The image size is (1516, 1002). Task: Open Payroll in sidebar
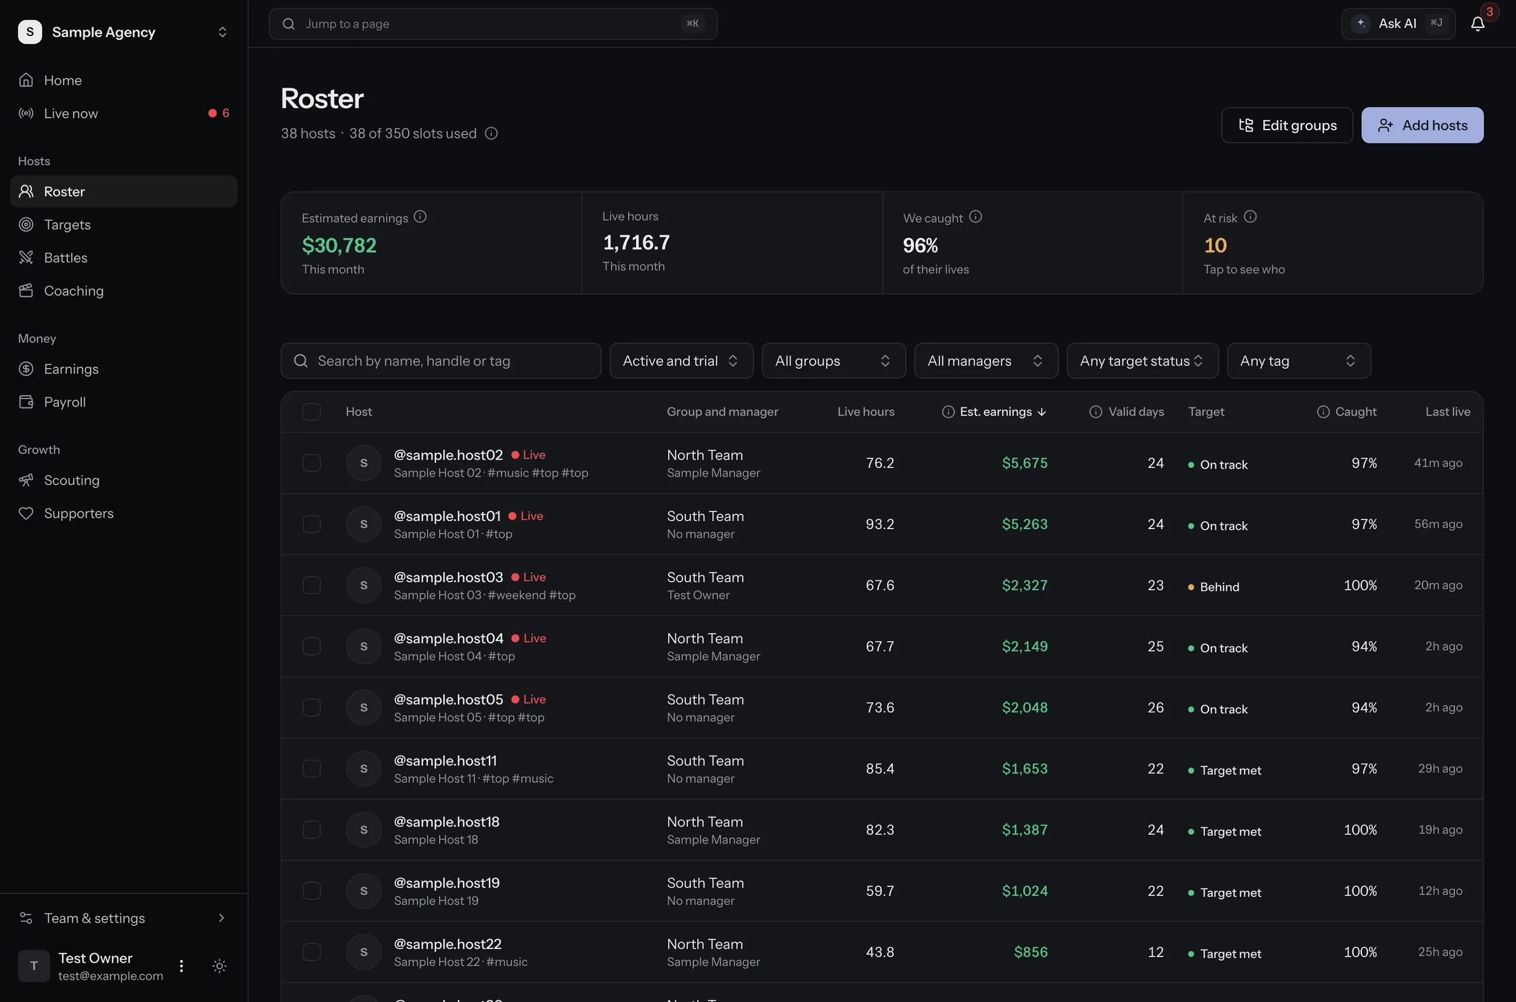coord(124,402)
